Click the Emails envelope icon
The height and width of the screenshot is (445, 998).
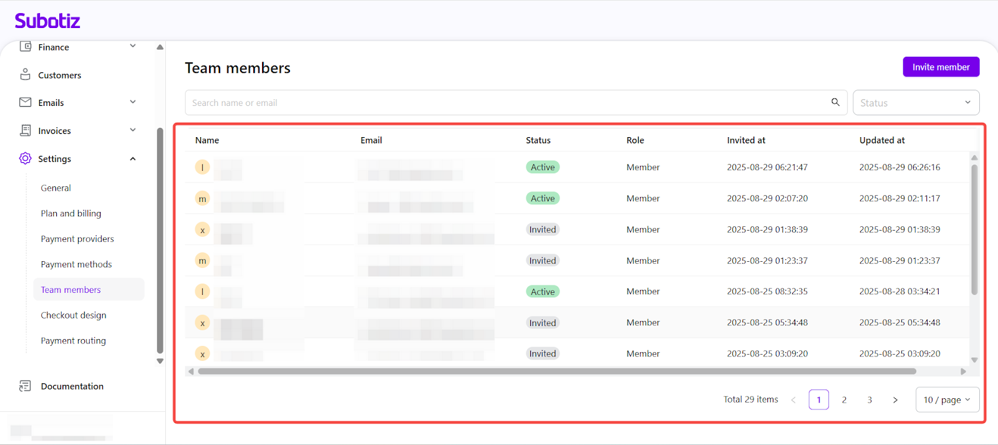tap(25, 102)
